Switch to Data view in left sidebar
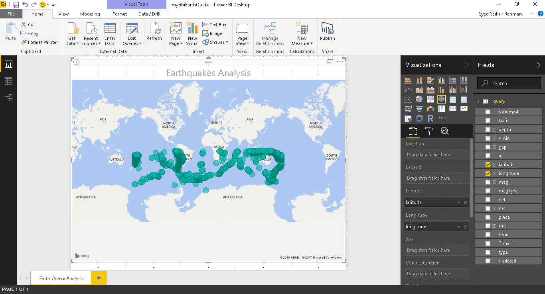This screenshot has width=545, height=294. click(x=8, y=80)
